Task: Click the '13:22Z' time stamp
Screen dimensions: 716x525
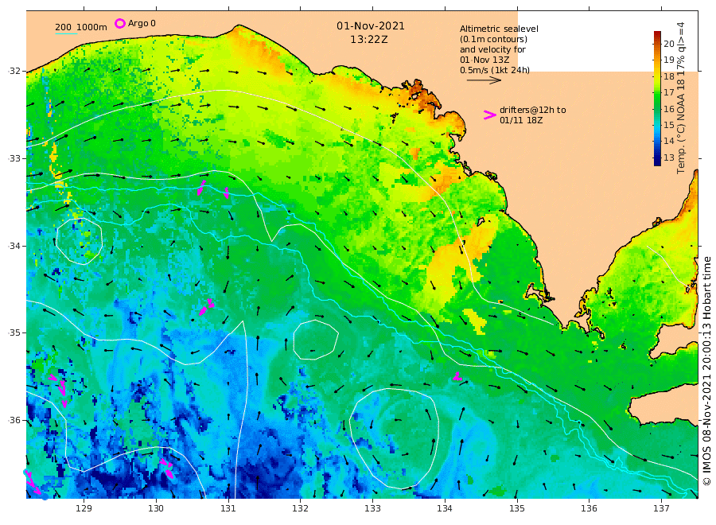Action: [x=369, y=40]
